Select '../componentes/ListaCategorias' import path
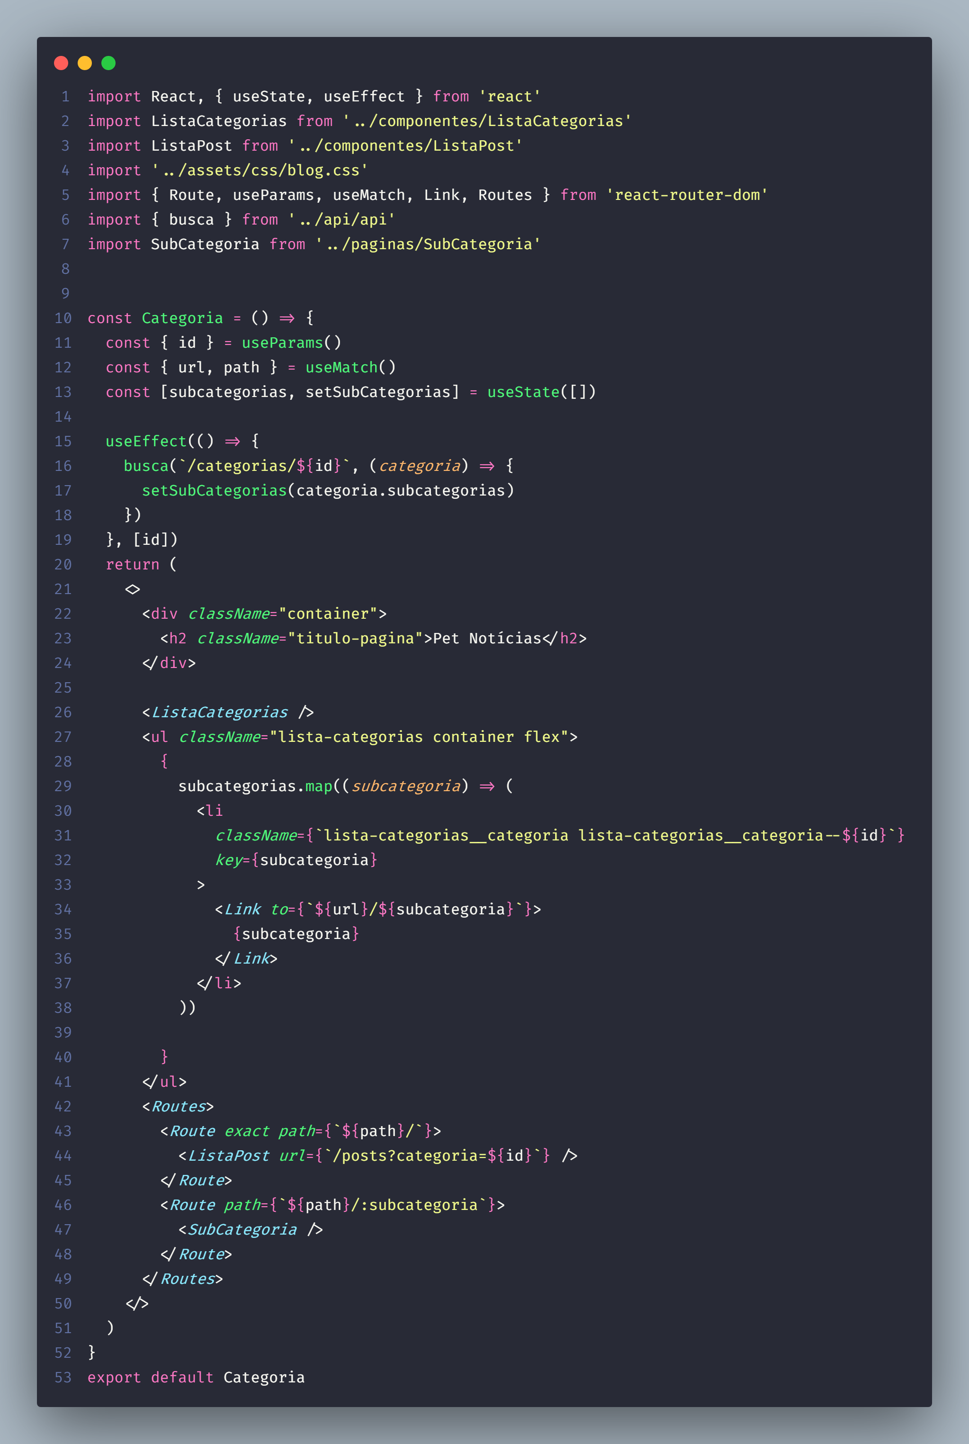 [x=487, y=121]
